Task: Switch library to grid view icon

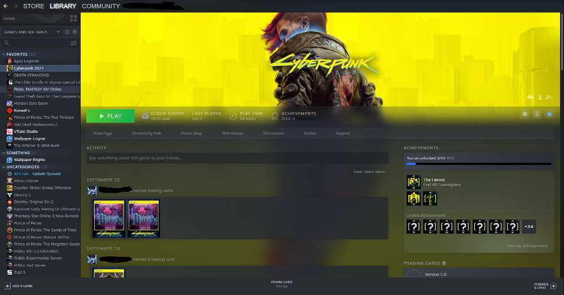Action: tap(73, 19)
